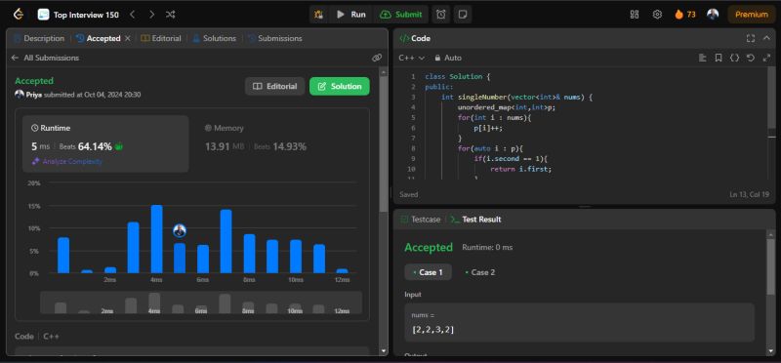Open the C++ language dropdown
Viewport: 781px width, 363px height.
411,58
